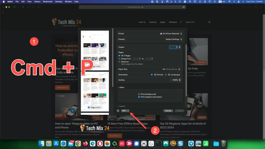
Task: Uncheck Print headers and footers
Action: pos(139,97)
